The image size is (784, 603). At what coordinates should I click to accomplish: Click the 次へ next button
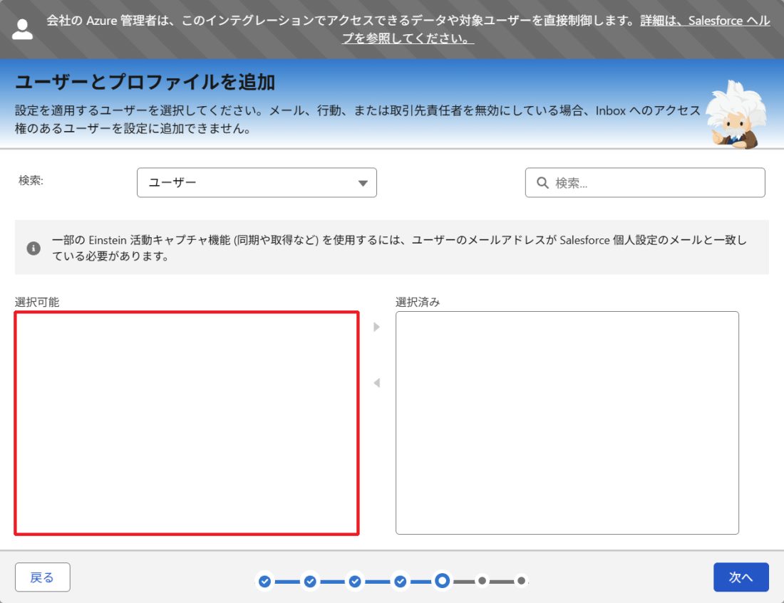(x=741, y=577)
